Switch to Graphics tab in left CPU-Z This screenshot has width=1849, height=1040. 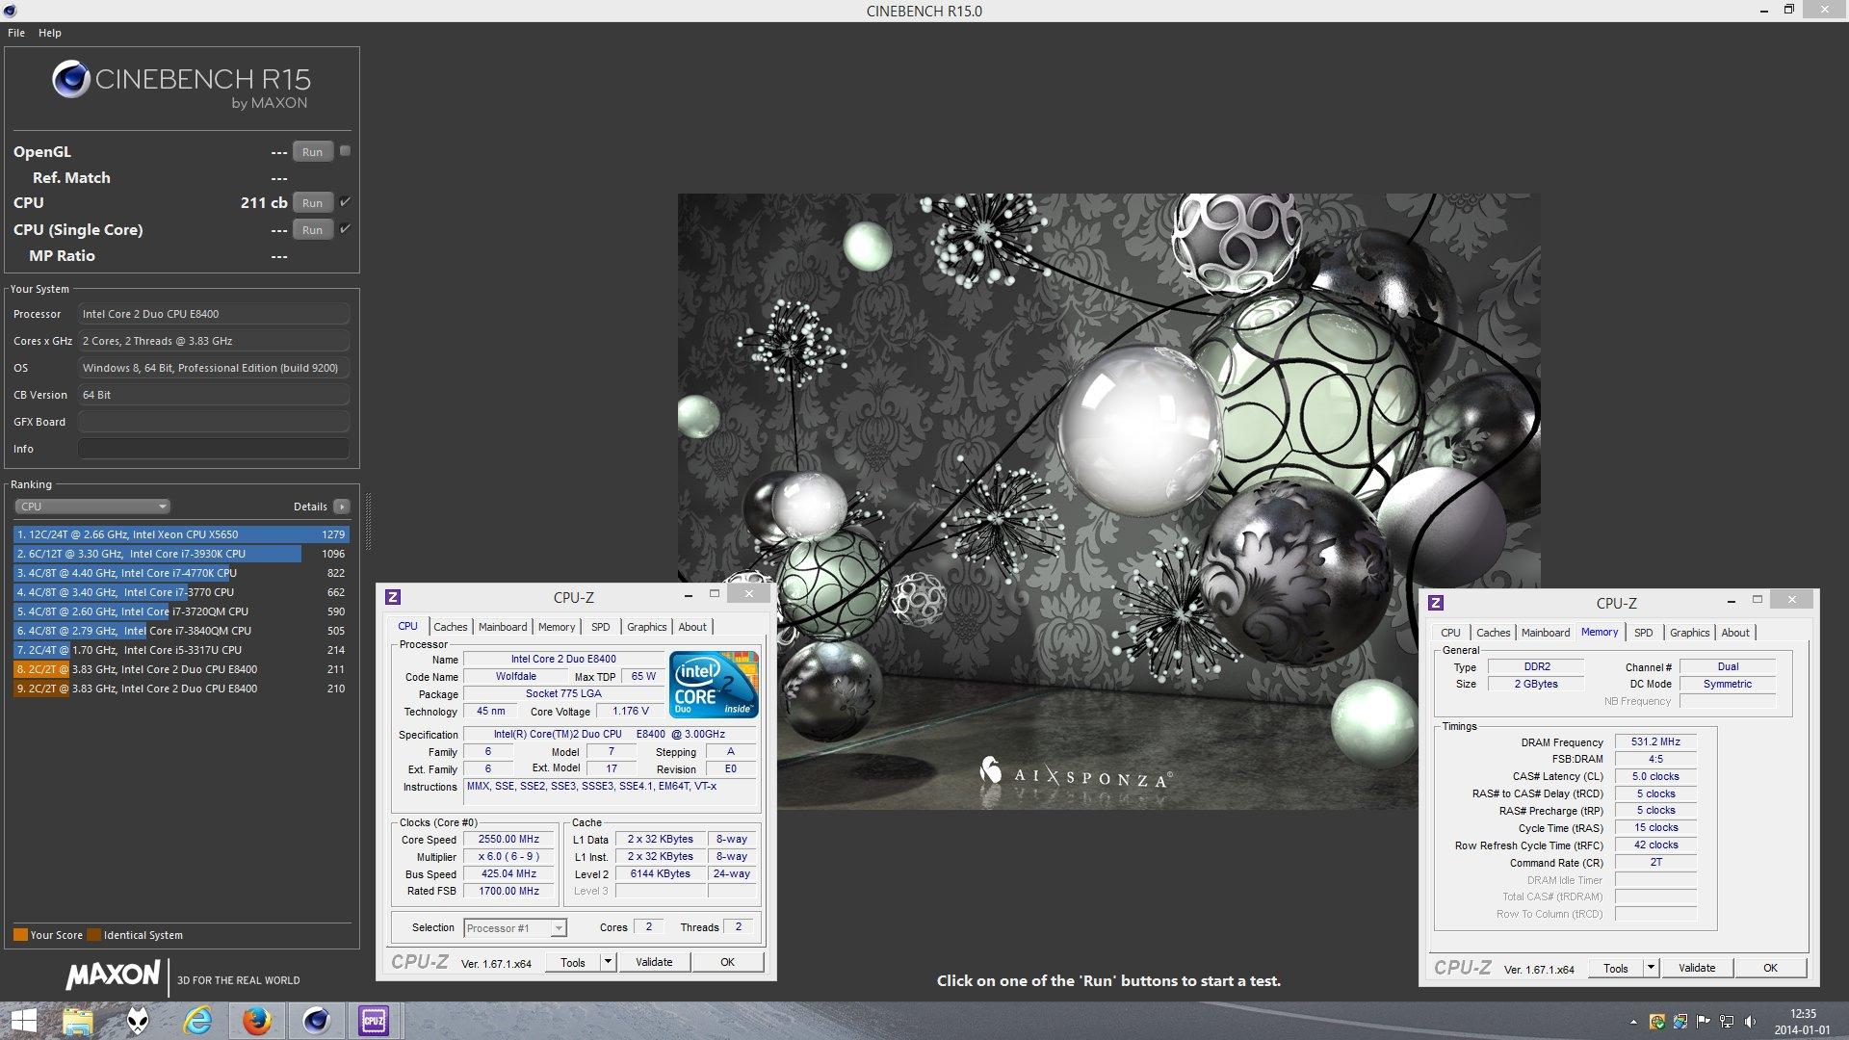click(x=647, y=627)
